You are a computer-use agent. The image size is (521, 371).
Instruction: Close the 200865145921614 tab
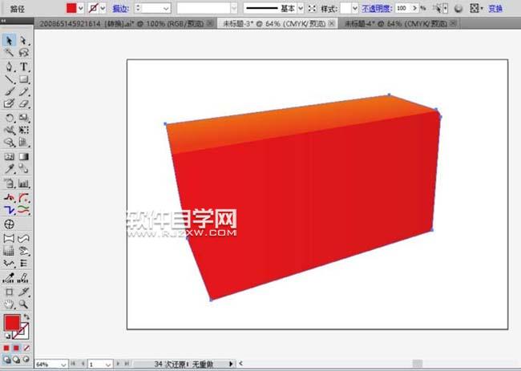(210, 23)
